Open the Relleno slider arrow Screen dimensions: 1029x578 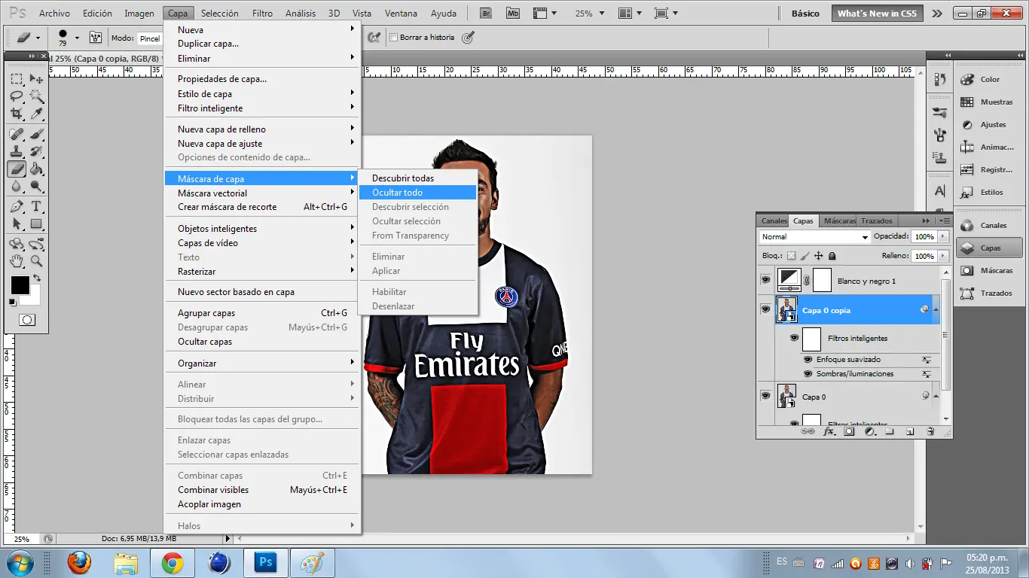click(x=942, y=256)
